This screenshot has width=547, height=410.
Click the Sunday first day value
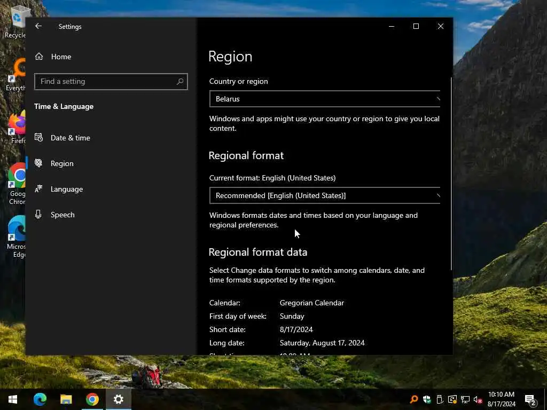tap(292, 316)
